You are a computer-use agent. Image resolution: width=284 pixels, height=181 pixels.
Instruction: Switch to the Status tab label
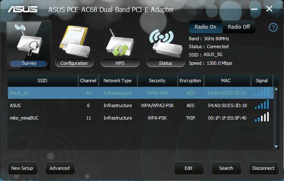click(x=165, y=63)
